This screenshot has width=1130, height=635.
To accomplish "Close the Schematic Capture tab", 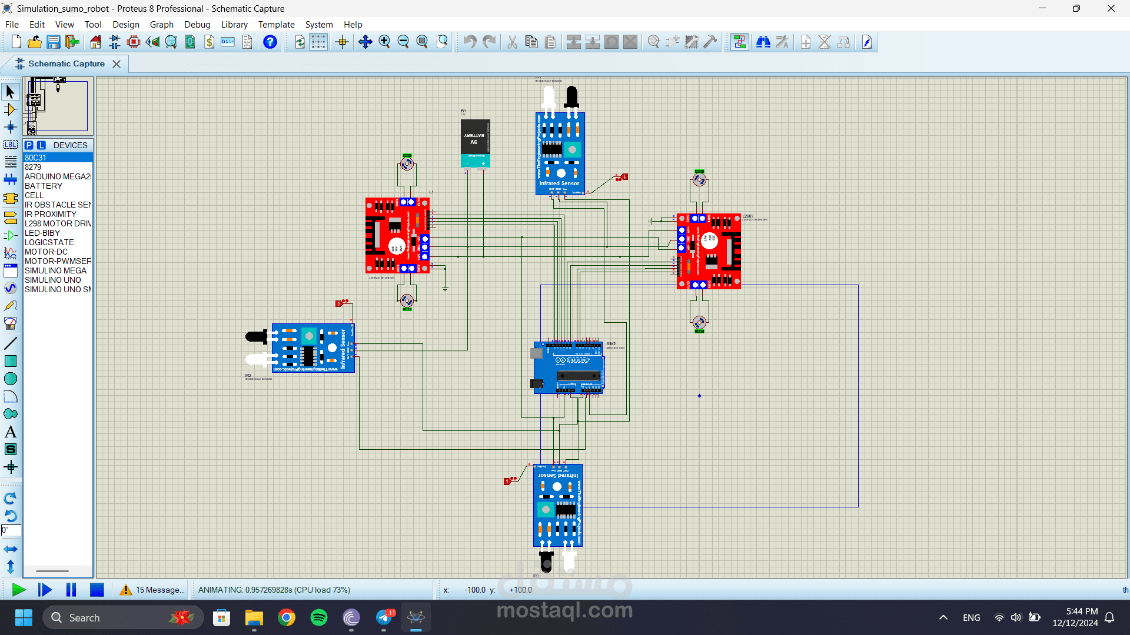I will [x=117, y=64].
